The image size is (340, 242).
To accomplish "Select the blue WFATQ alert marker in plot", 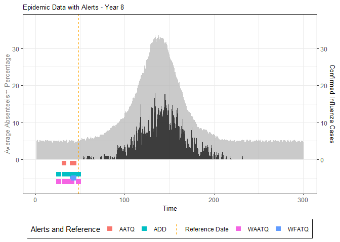I will [73, 177].
